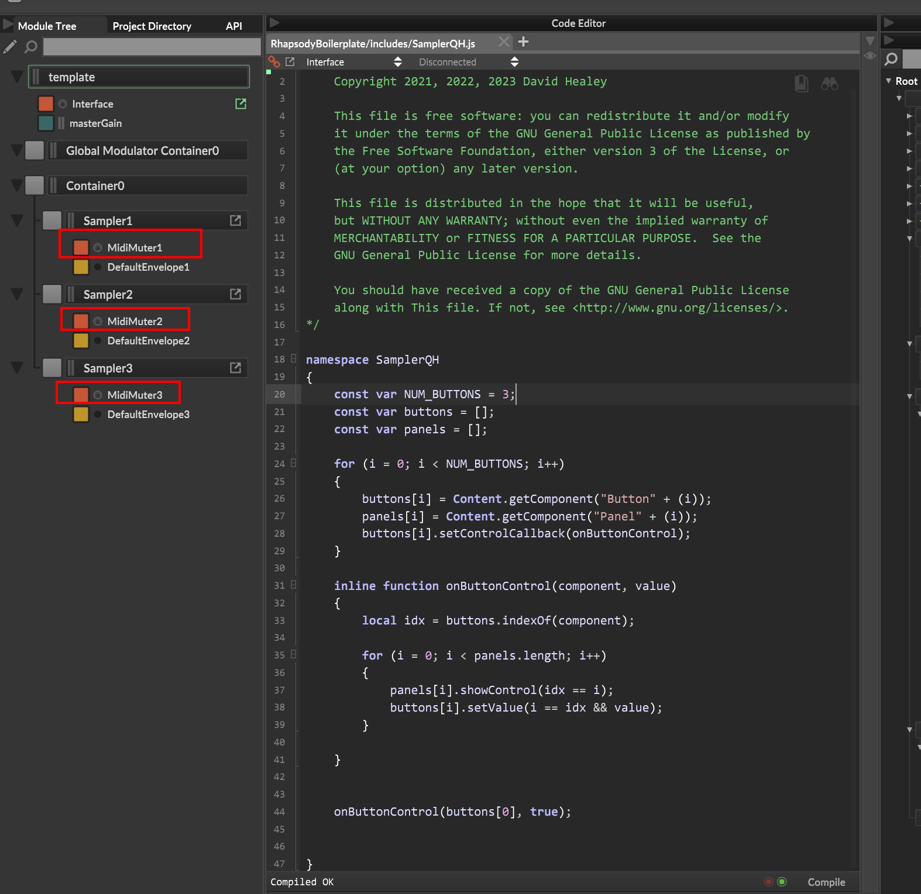The height and width of the screenshot is (894, 921).
Task: Click the Sampler1 open-in-window icon
Action: point(235,220)
